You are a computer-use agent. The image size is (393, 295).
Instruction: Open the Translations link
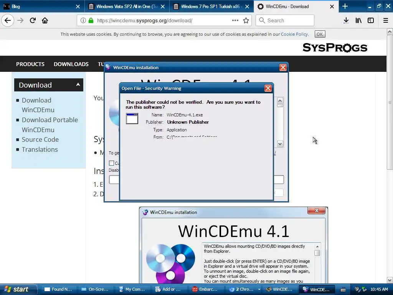tap(40, 149)
